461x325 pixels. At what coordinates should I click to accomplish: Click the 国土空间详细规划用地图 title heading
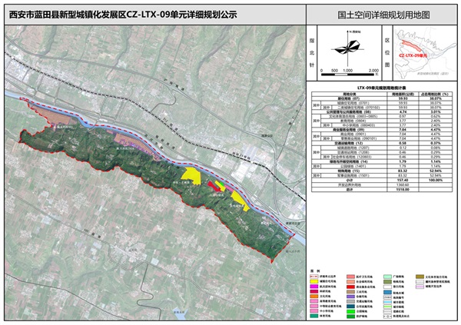(383, 14)
